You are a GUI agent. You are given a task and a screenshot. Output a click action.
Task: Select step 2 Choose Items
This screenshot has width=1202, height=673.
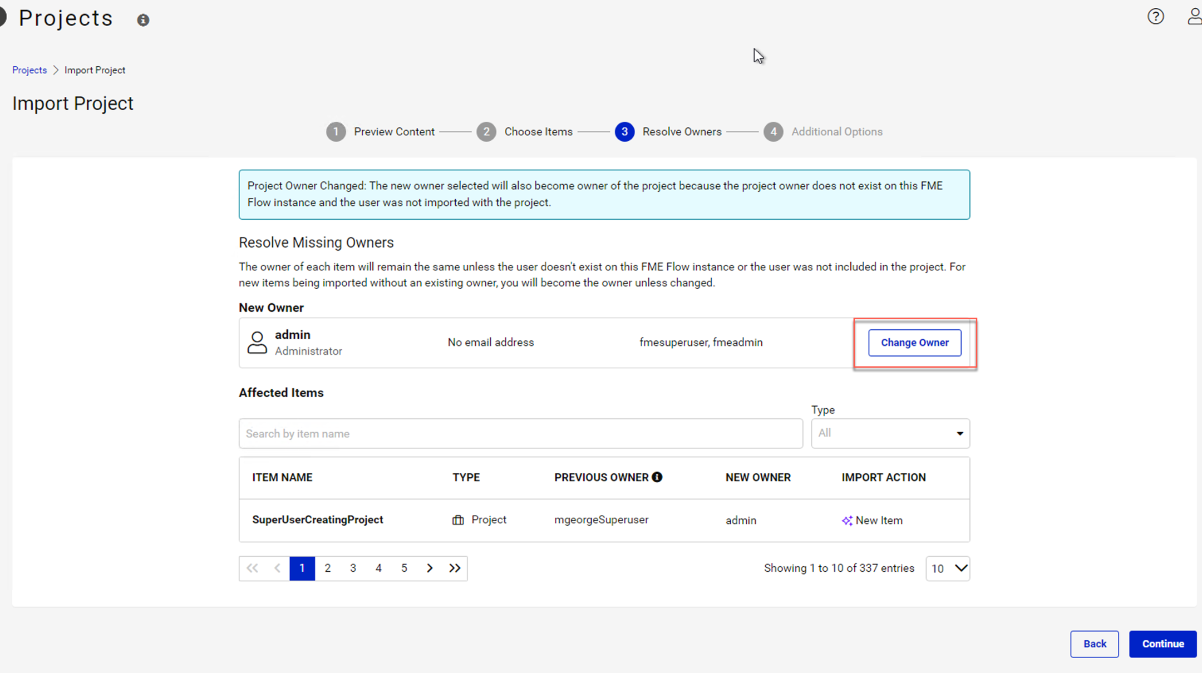tap(525, 132)
